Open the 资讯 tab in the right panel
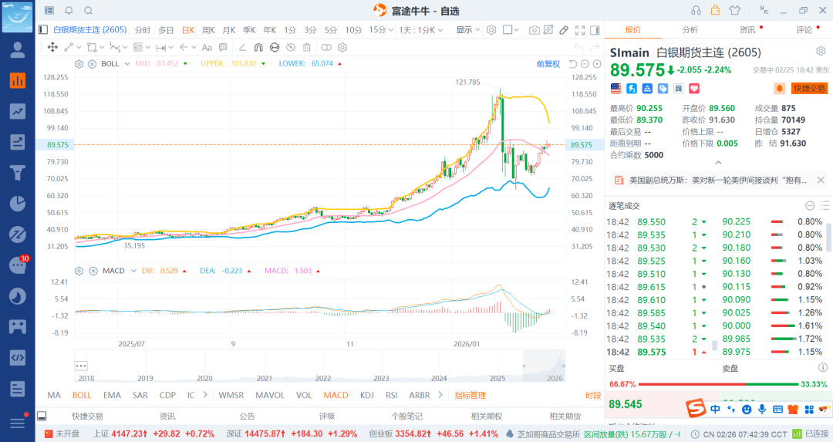 [747, 30]
